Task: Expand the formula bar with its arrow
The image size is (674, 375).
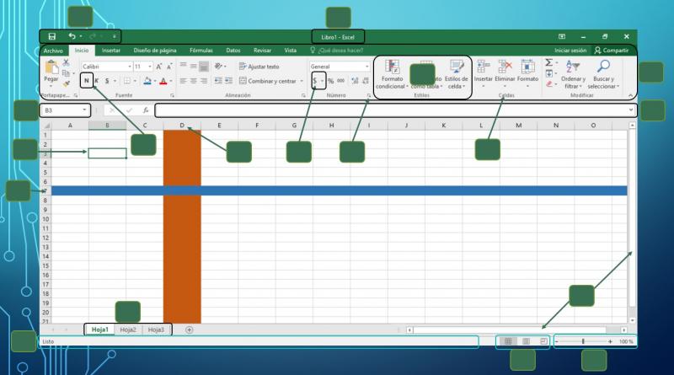Action: point(630,110)
